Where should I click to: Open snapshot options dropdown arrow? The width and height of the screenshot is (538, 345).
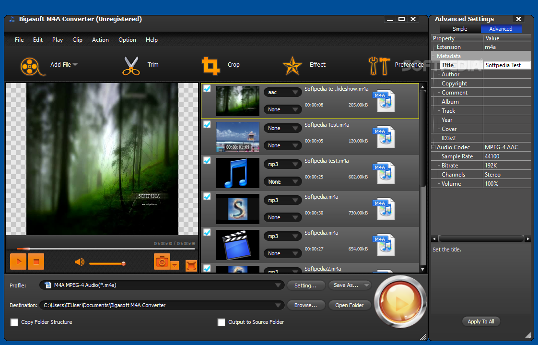point(175,265)
